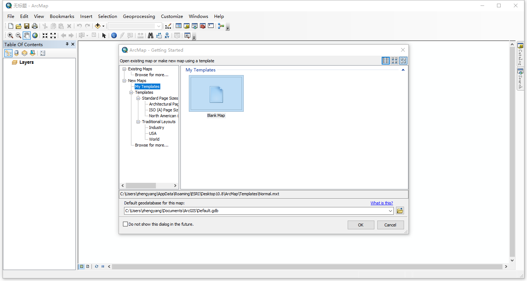
Task: Open the Insert menu
Action: [x=86, y=16]
